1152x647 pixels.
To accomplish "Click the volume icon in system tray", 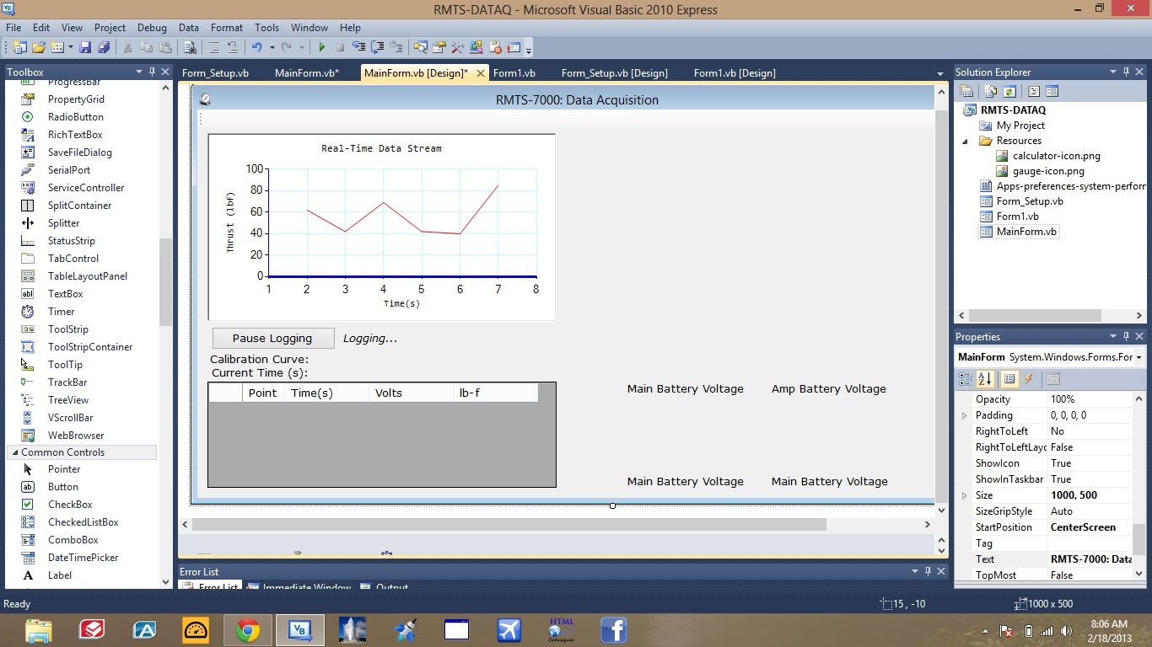I will [1067, 631].
